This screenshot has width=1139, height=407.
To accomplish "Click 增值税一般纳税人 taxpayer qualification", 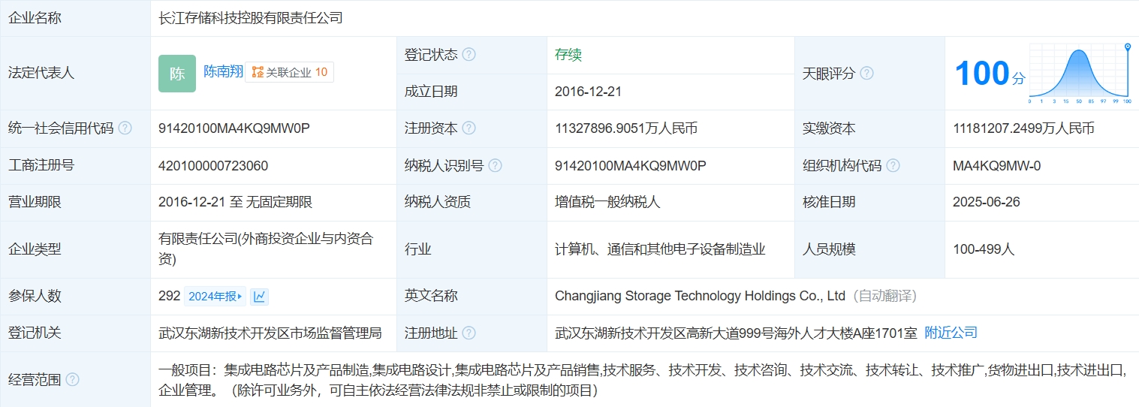I will point(607,202).
